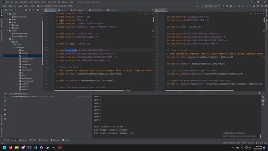Click the project tree vertical scrollbar
This screenshot has height=151, width=268.
click(42, 43)
